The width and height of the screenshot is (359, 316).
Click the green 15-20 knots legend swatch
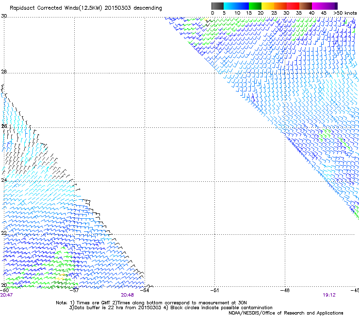255,6
